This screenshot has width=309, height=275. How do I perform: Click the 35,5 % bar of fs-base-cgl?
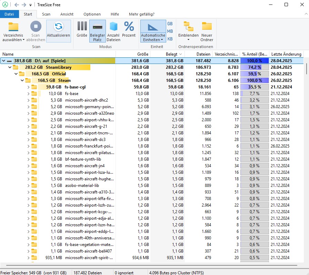[x=255, y=87]
